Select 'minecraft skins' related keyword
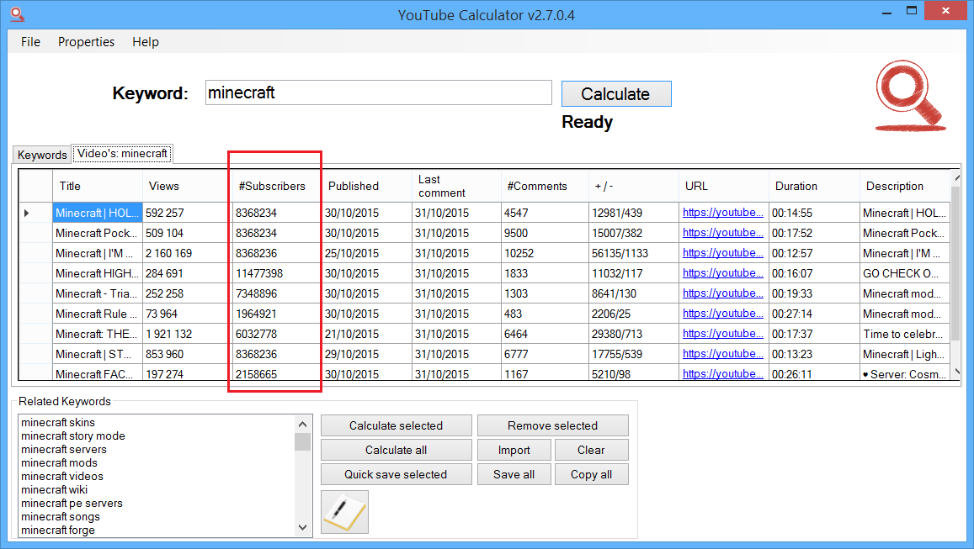Image resolution: width=974 pixels, height=549 pixels. 58,422
